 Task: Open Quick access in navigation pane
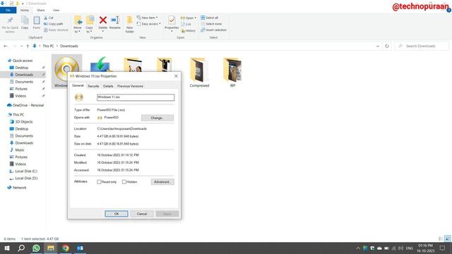(x=23, y=61)
